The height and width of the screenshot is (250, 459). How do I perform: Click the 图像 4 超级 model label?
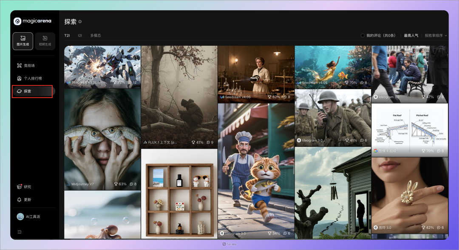[387, 151]
